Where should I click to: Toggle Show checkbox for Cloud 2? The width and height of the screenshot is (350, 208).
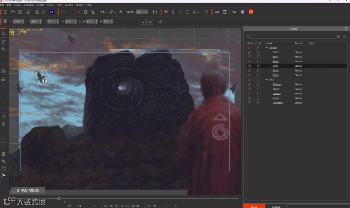click(250, 94)
